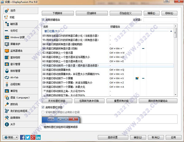This screenshot has width=184, height=142.
Task: Click the 添加自定义 button
Action: tap(126, 13)
